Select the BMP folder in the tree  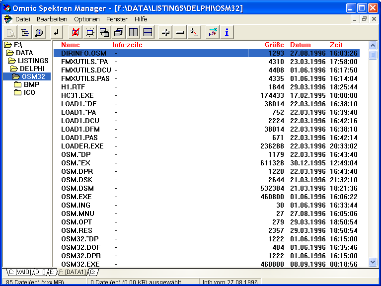[31, 84]
